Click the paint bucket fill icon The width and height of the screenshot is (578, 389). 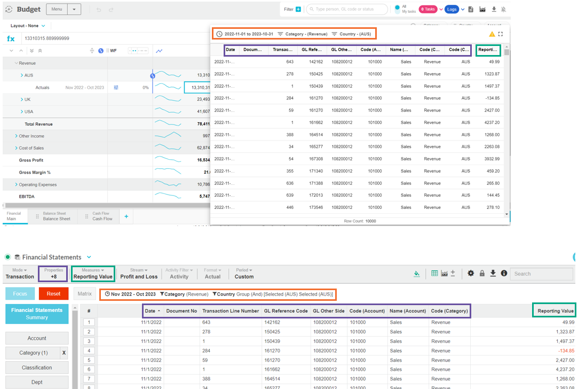pyautogui.click(x=417, y=273)
